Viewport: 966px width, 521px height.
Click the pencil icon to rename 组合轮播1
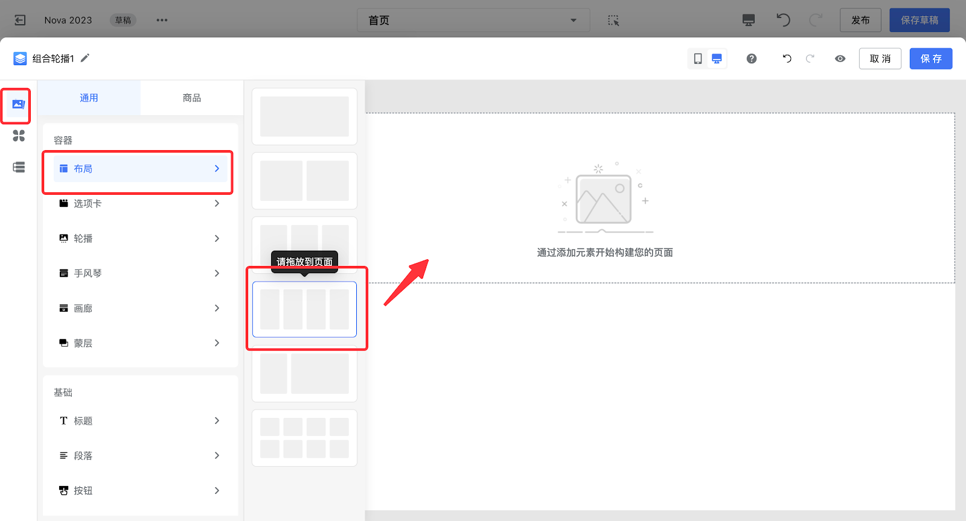pos(85,58)
